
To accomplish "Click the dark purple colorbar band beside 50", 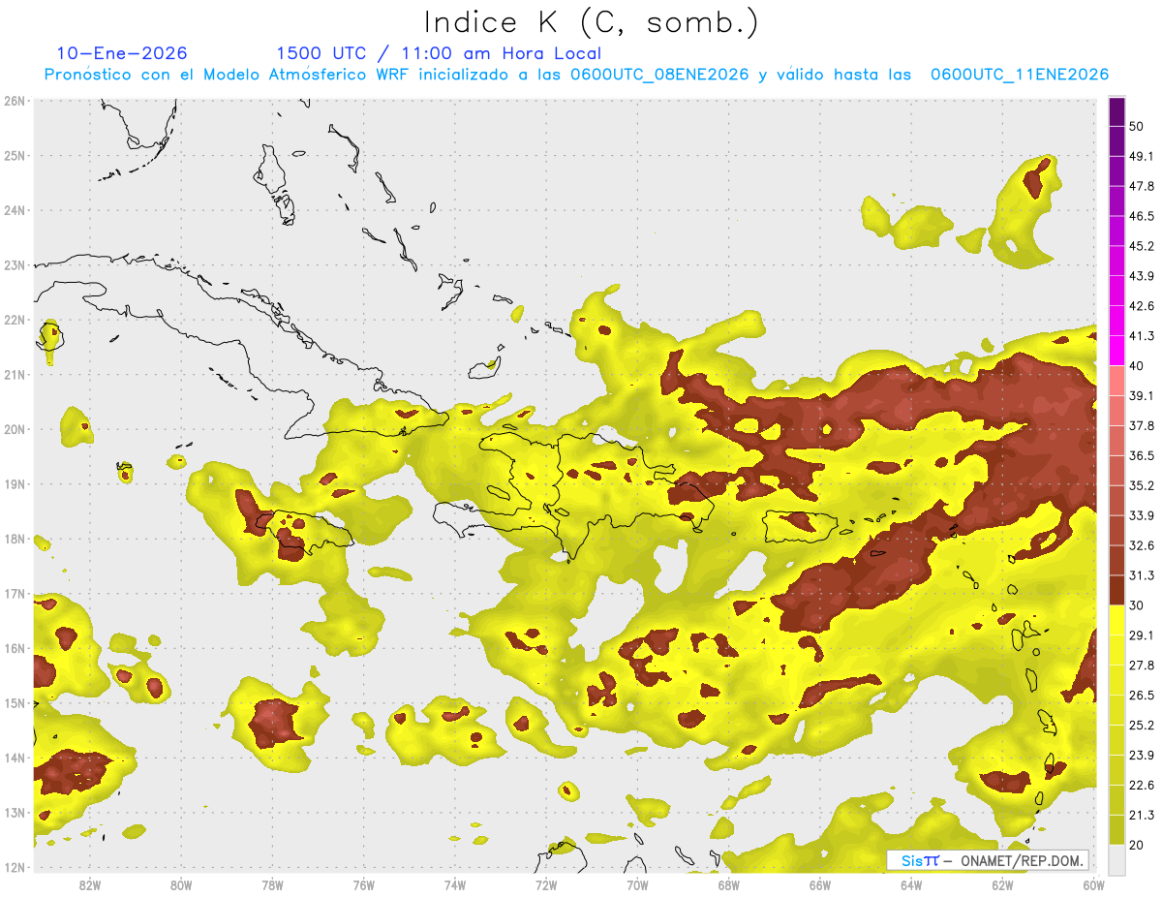I will 1116,112.
